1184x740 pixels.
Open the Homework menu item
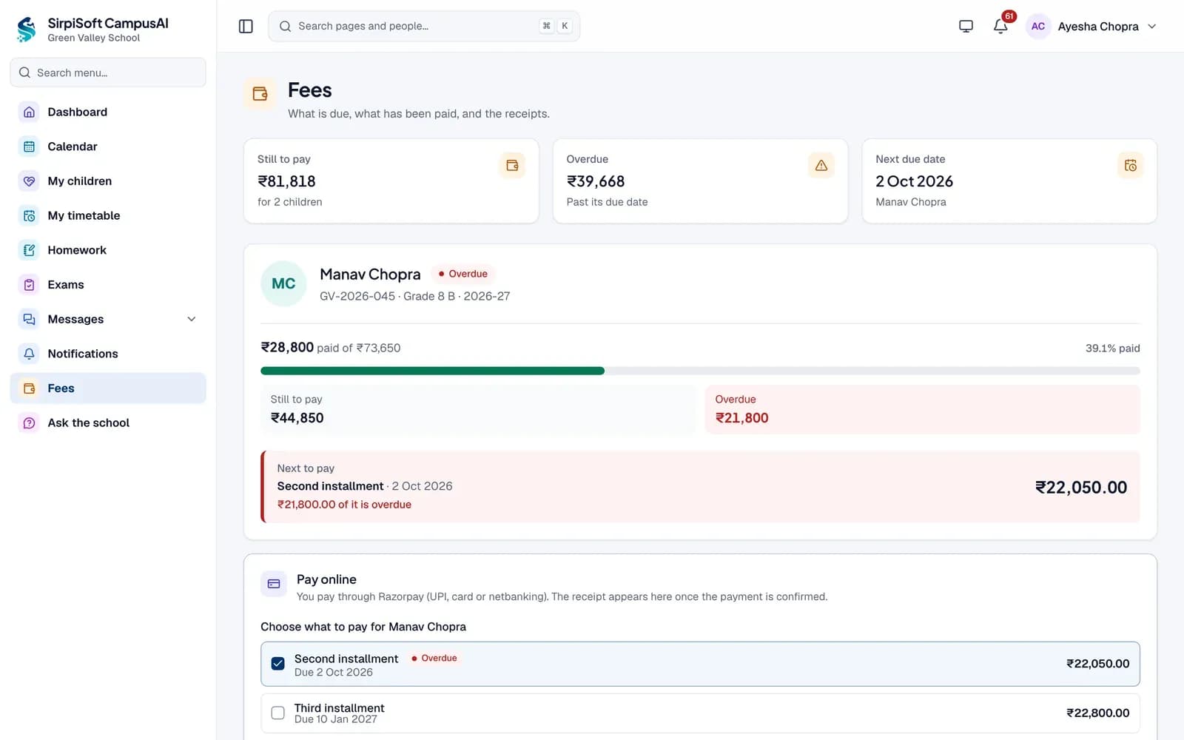(108, 250)
